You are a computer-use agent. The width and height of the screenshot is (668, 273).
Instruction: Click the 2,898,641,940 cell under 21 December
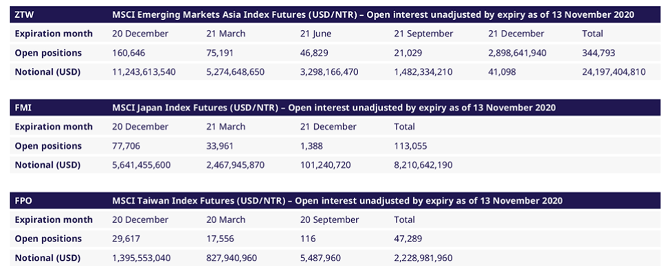click(x=517, y=53)
